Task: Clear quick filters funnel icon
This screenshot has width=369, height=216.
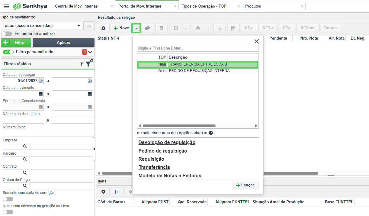Action: coord(88,63)
